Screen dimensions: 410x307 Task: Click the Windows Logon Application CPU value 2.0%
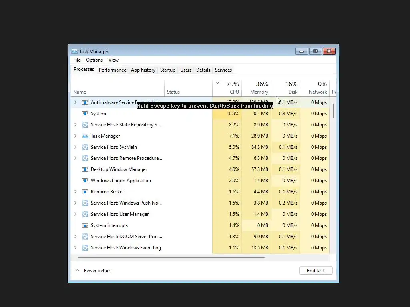[234, 181]
